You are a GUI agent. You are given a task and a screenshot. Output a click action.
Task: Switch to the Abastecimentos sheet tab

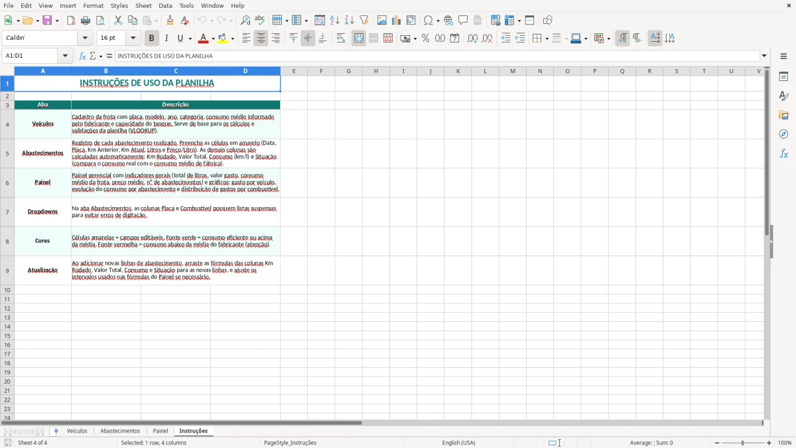(120, 431)
